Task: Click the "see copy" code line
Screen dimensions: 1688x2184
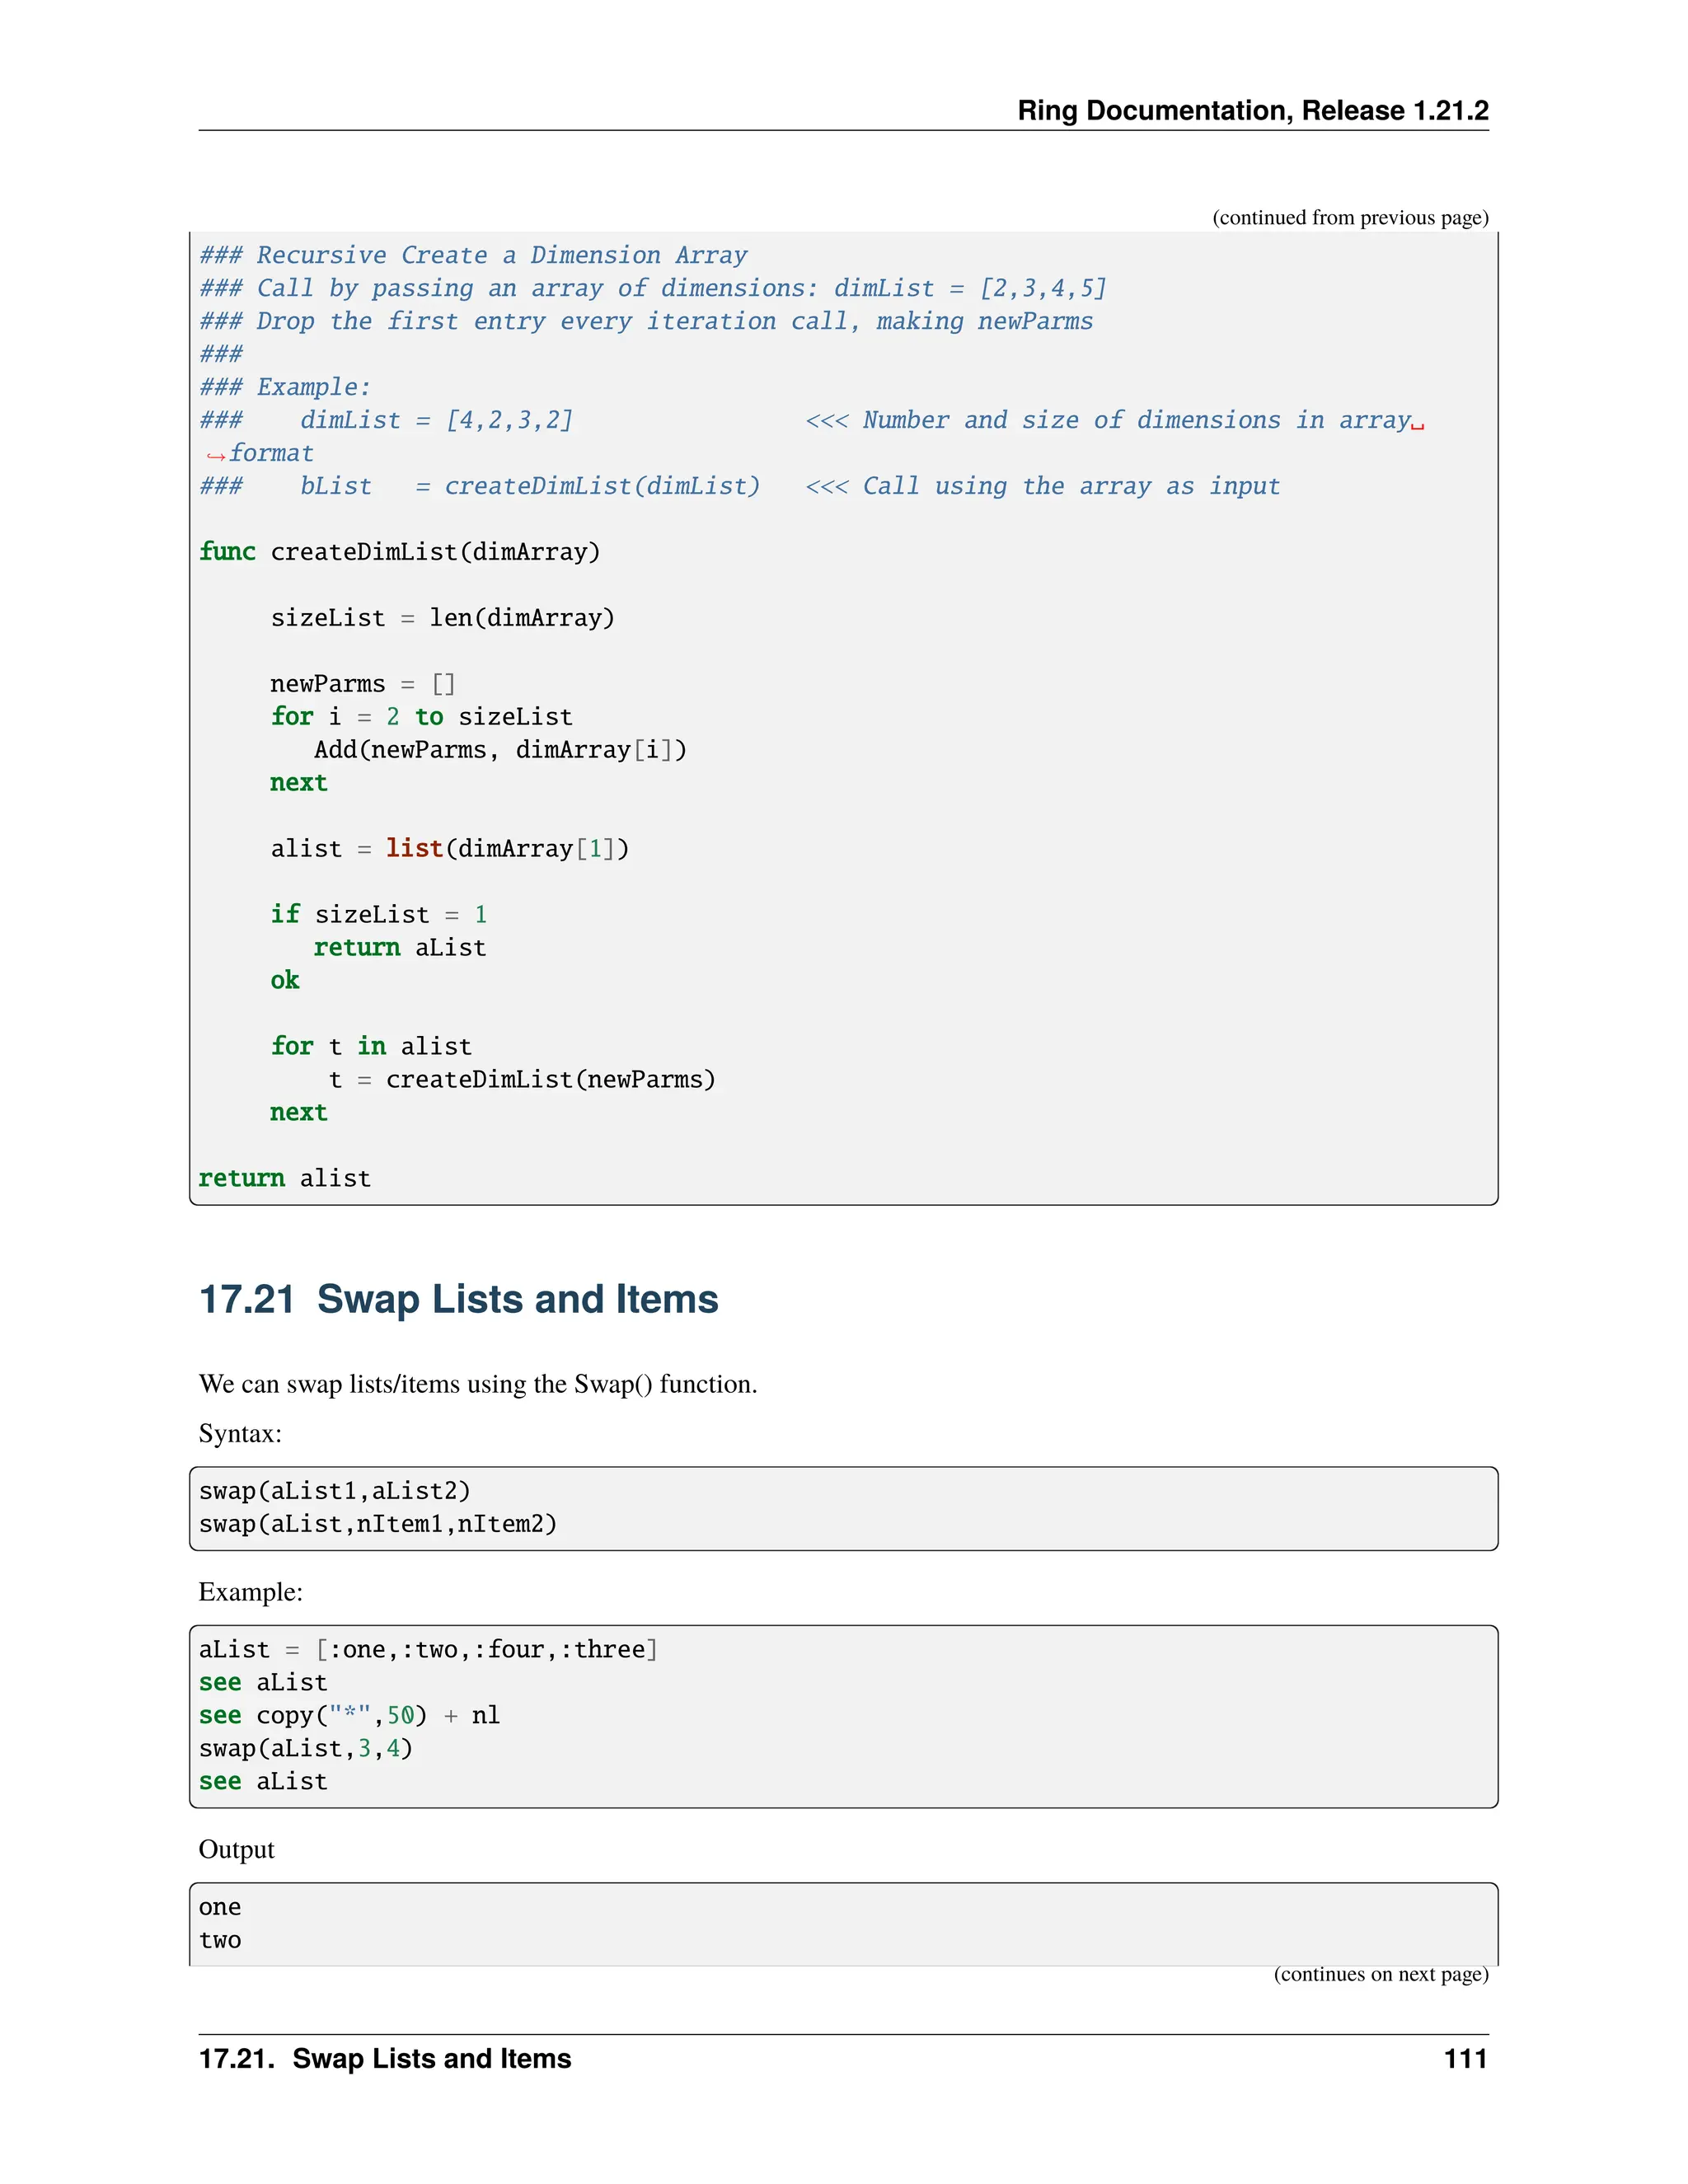Action: (349, 1715)
